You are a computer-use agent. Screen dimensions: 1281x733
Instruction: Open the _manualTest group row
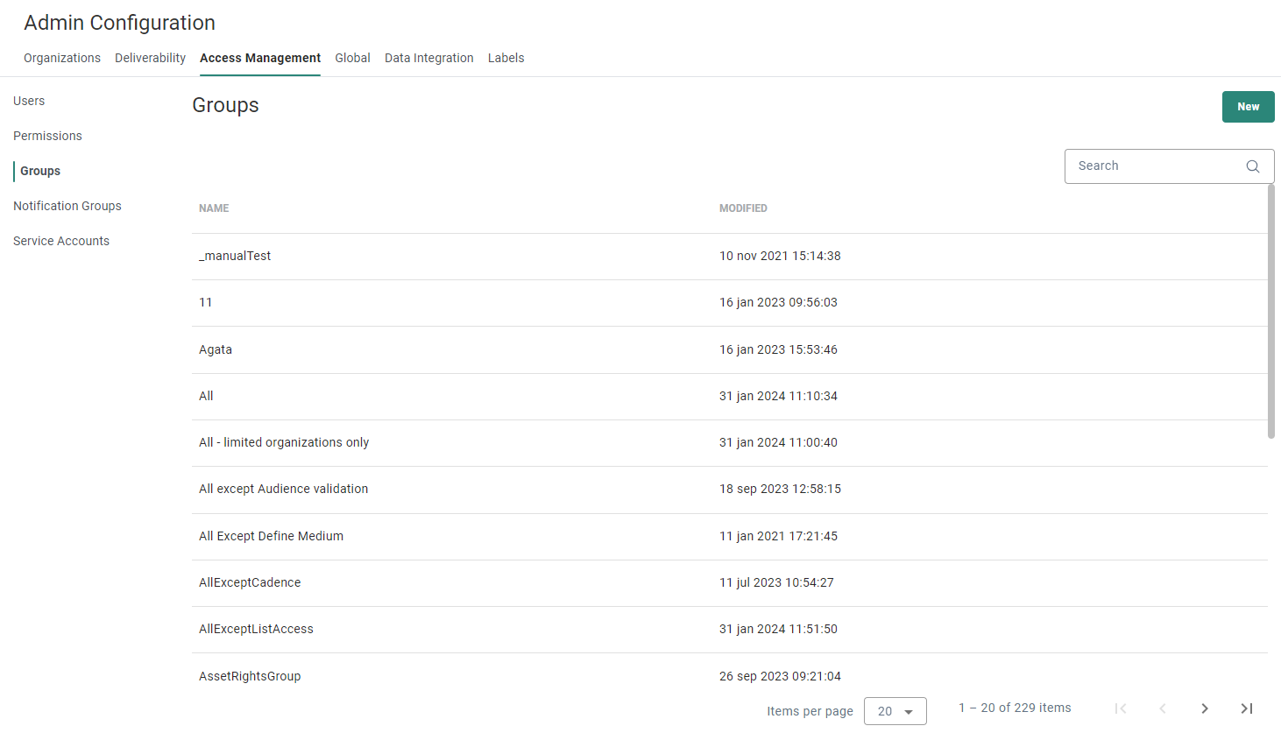[235, 256]
